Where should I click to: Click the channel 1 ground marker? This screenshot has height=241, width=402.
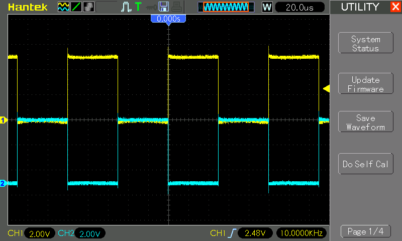(4, 120)
